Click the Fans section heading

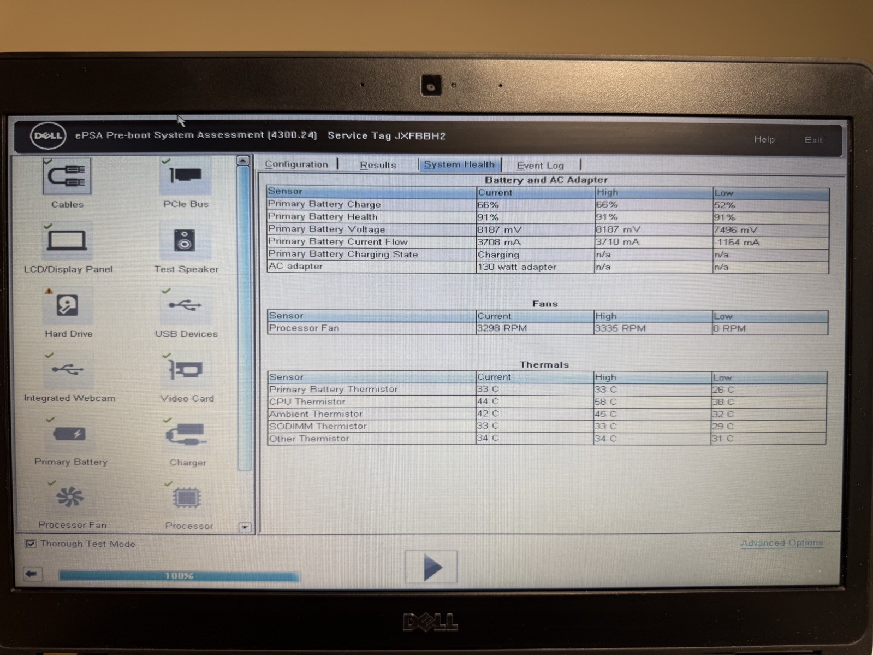coord(545,304)
